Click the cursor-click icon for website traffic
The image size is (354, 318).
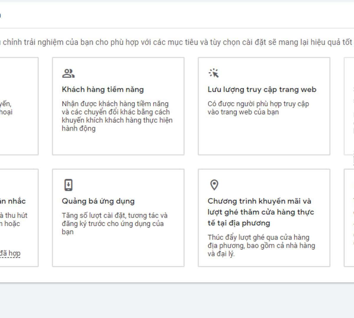214,73
